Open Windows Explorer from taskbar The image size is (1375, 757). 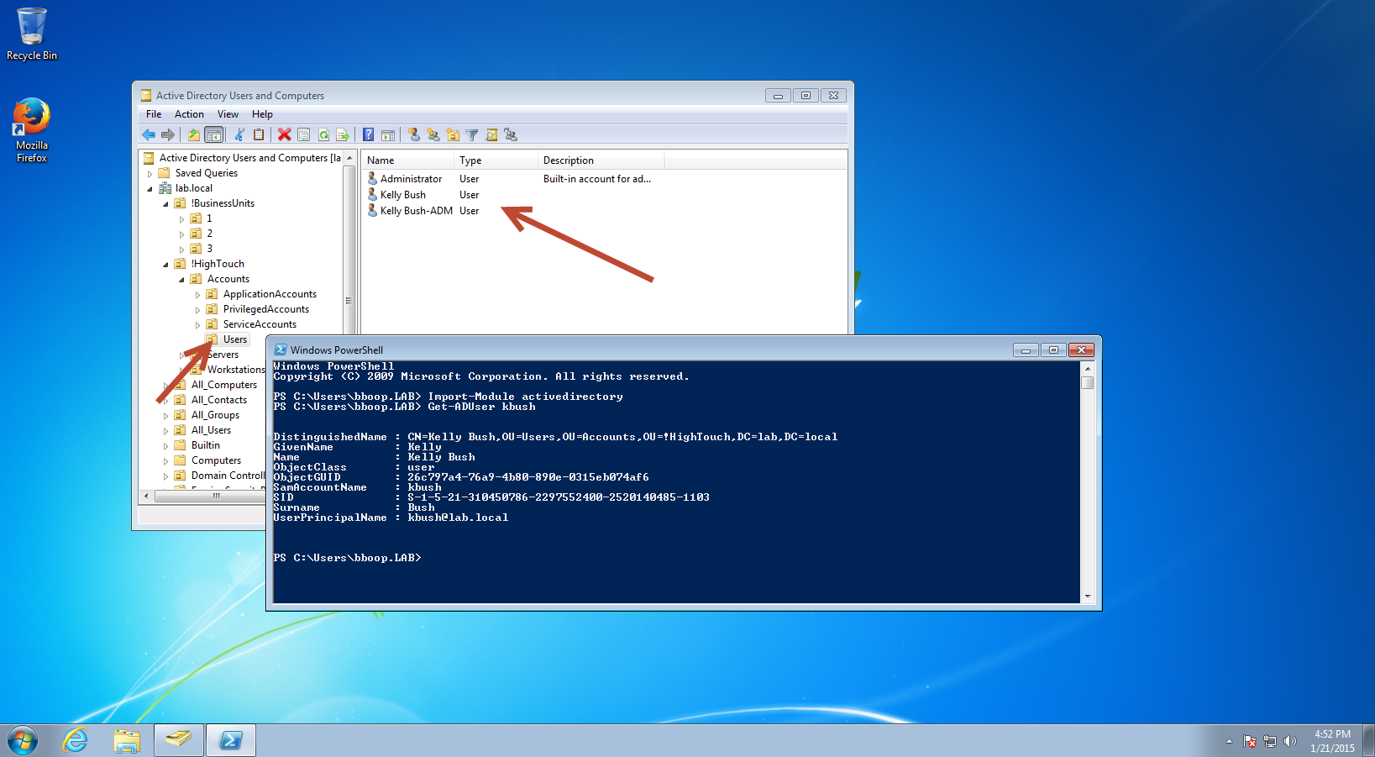tap(127, 740)
